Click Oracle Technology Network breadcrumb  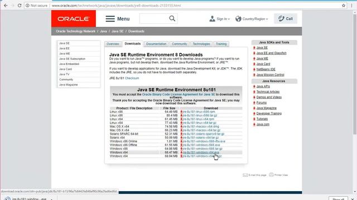coord(76,31)
